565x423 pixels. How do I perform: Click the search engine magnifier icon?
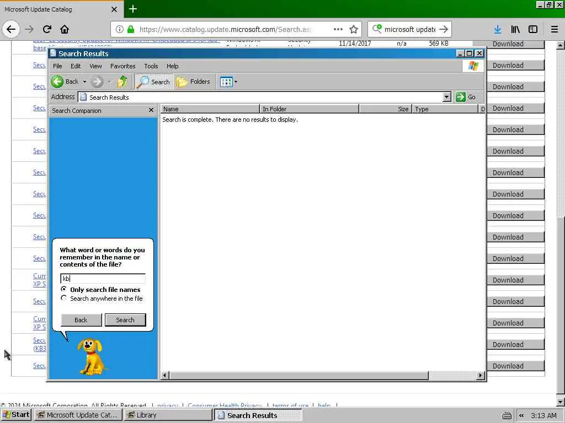(376, 29)
